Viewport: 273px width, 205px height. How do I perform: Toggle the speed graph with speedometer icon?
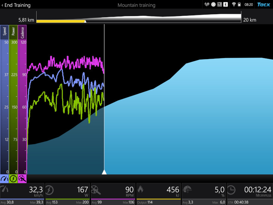pyautogui.click(x=4, y=179)
